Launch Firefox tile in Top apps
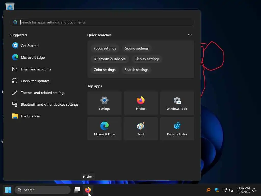Screen dimensions: 261x196 pyautogui.click(x=141, y=103)
